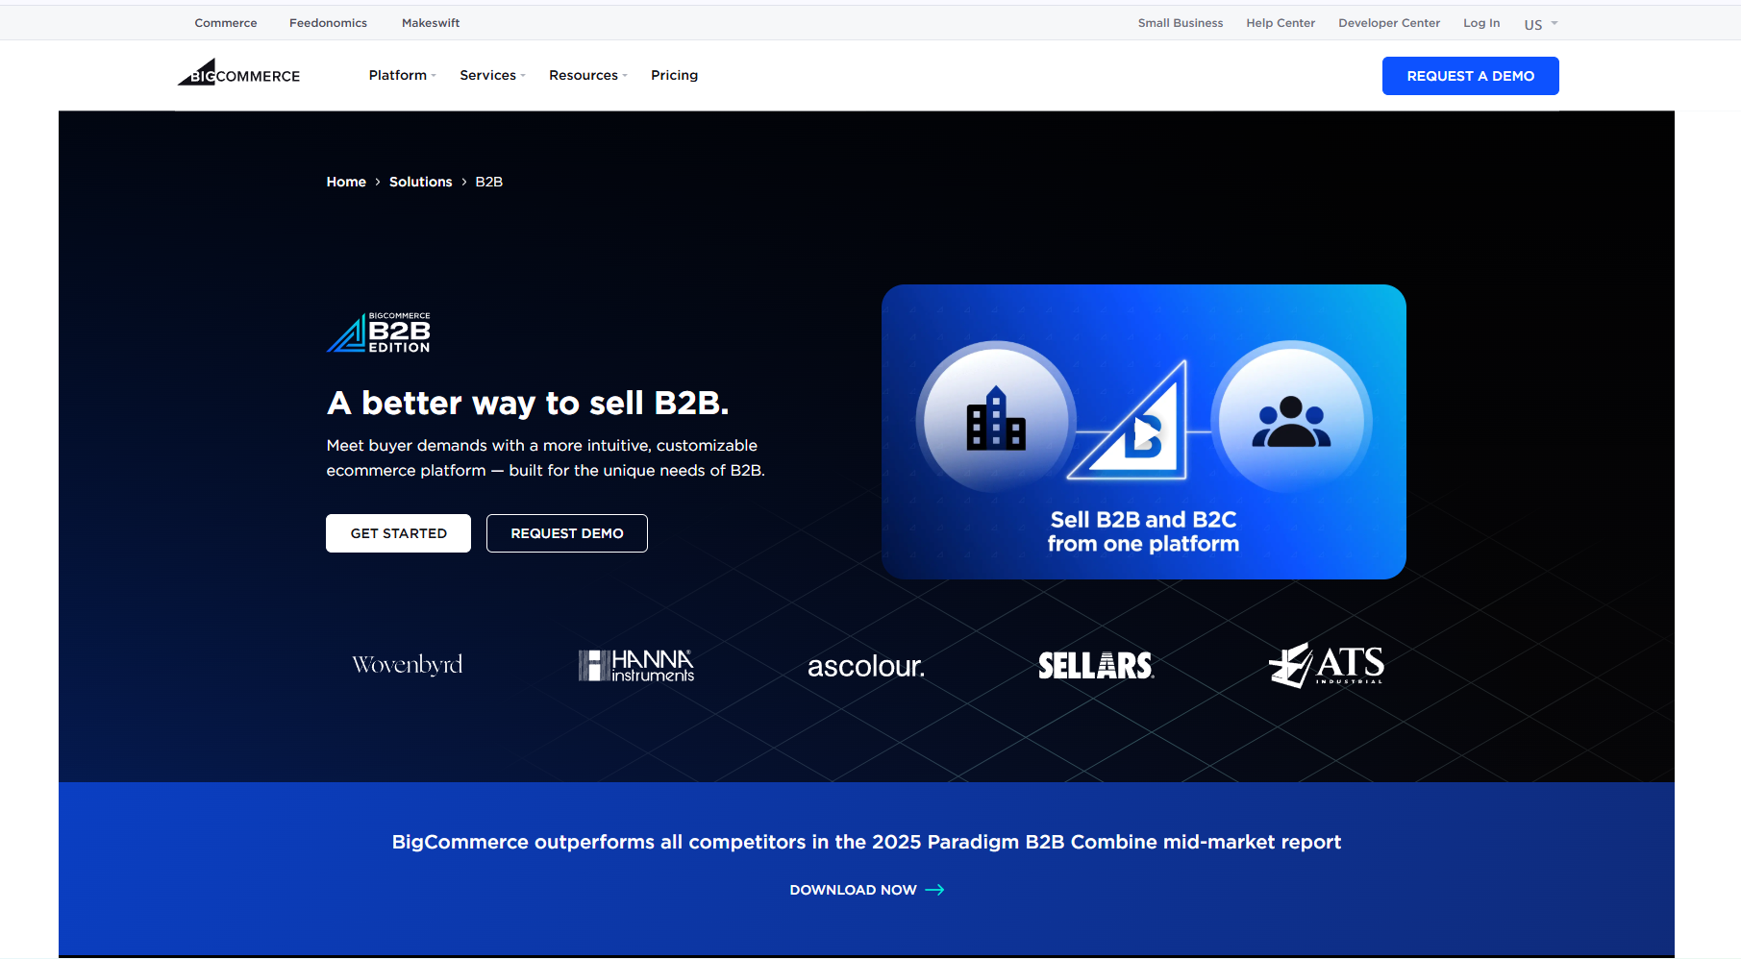Click the Request Demo outlined button
The image size is (1741, 959).
point(567,533)
